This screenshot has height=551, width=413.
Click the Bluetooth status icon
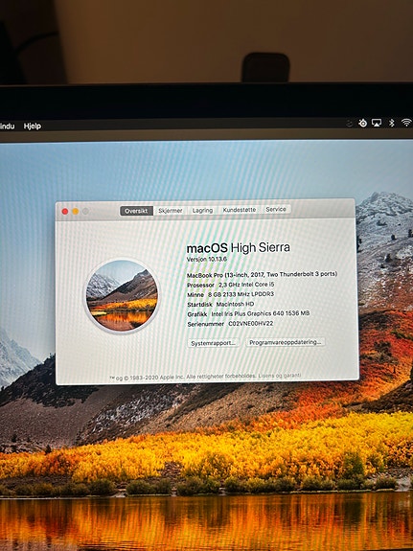392,123
